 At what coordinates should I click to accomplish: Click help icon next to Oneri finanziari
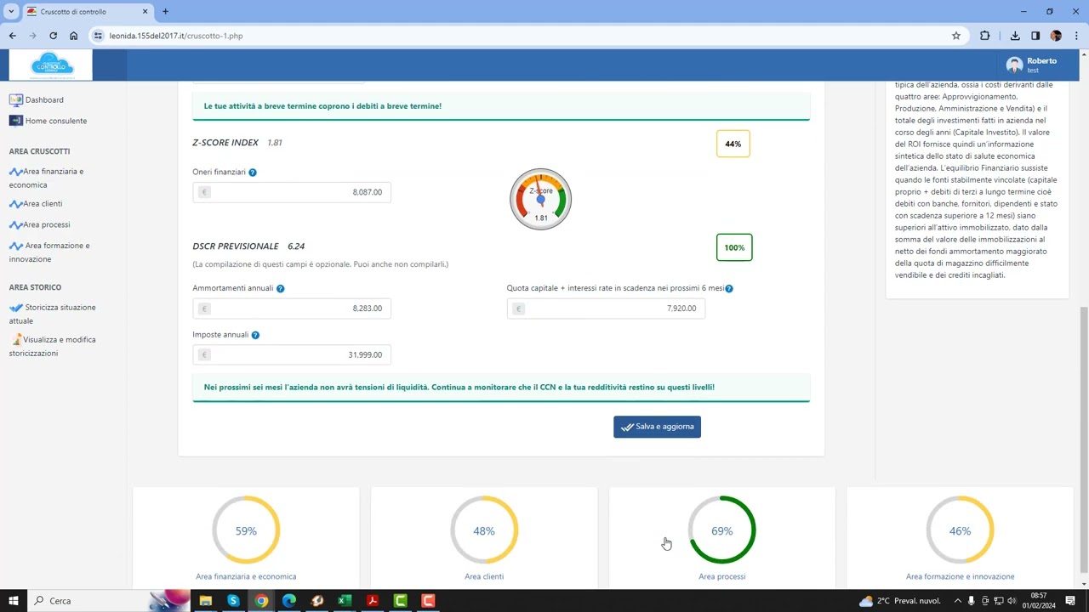point(253,173)
